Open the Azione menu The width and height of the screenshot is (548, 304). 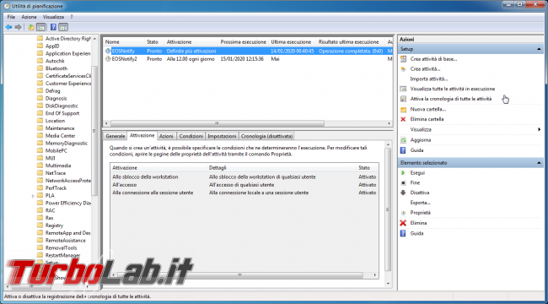pos(29,17)
